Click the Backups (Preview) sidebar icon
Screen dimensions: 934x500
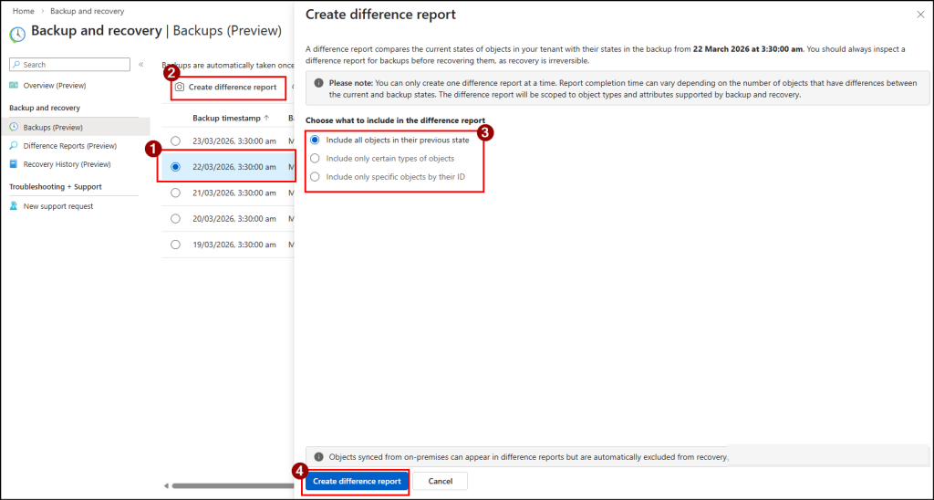15,127
